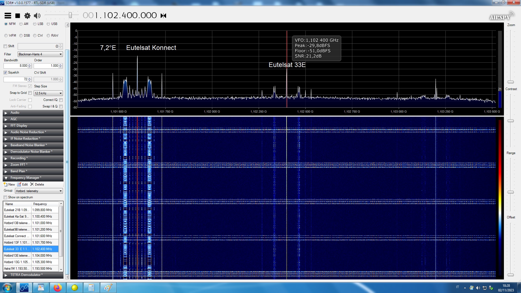Expand Audio Noise Reduction panel
Screen dimensions: 521x293
[x=33, y=132]
